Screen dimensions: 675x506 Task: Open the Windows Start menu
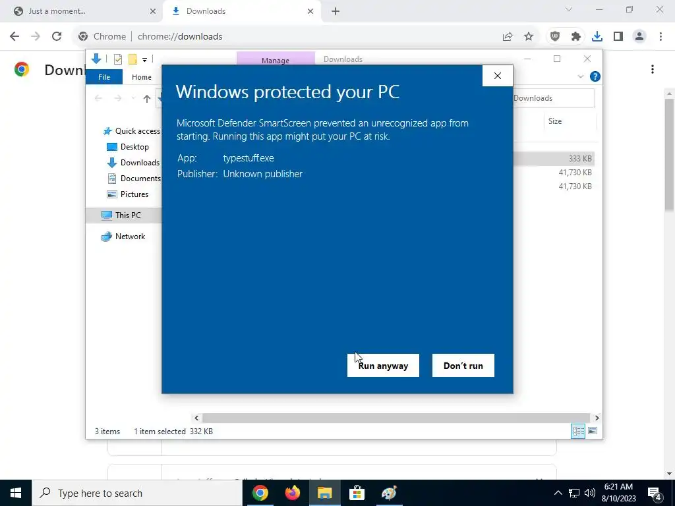coord(16,493)
